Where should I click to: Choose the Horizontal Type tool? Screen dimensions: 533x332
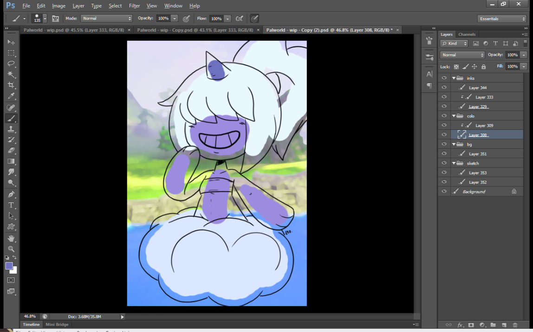click(11, 205)
